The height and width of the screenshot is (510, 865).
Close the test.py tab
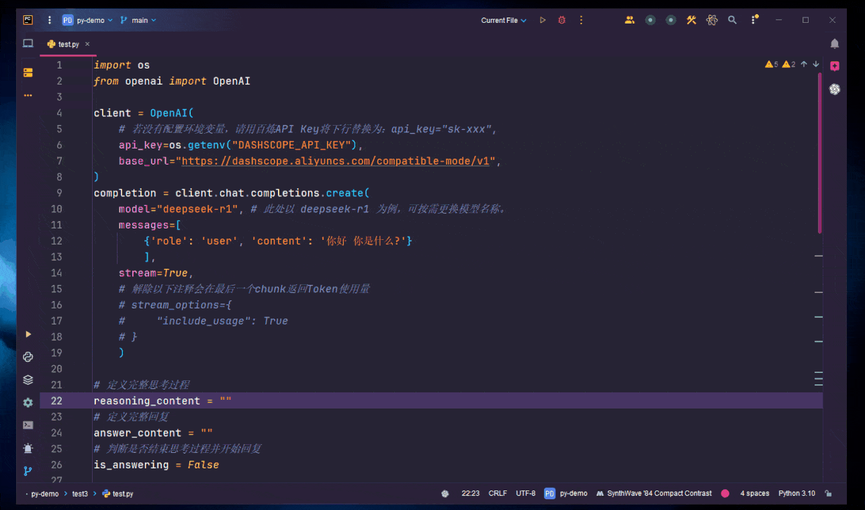(87, 44)
